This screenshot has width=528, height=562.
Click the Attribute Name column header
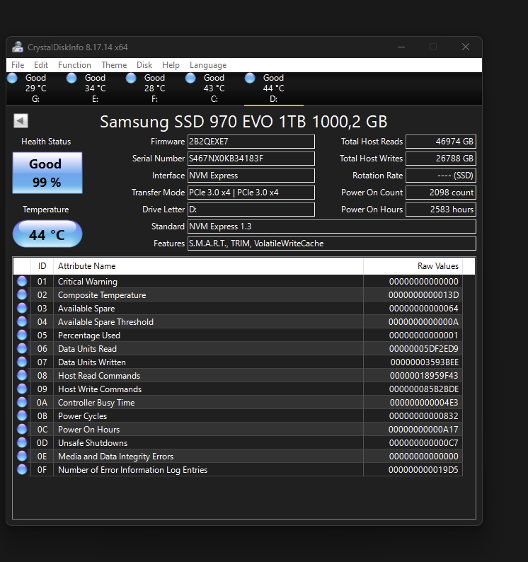pos(208,266)
